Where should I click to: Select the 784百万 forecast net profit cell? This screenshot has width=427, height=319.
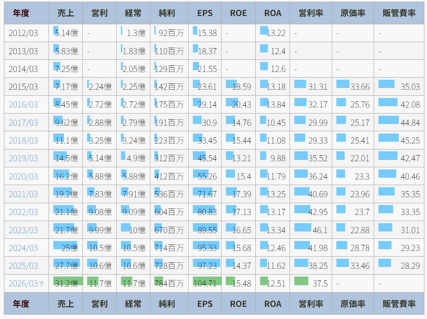click(169, 283)
